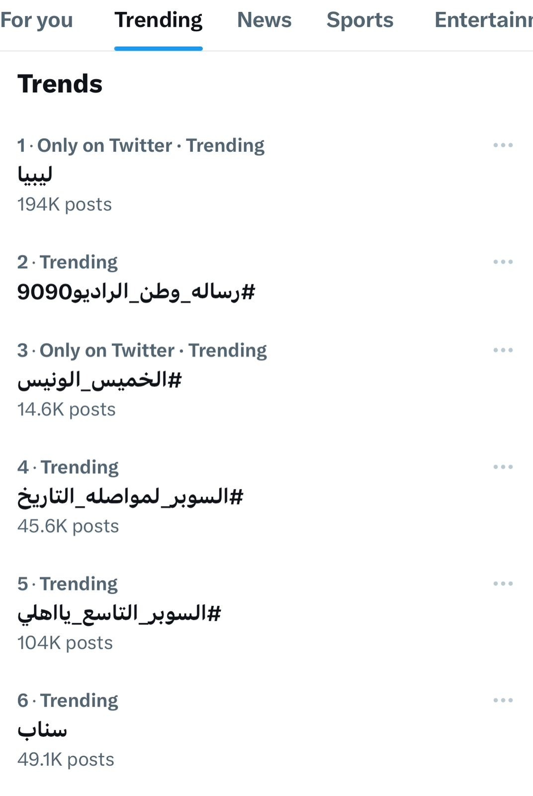Viewport: 533px width, 796px height.
Task: Click three-dot menu beside trend 3
Action: tap(503, 350)
